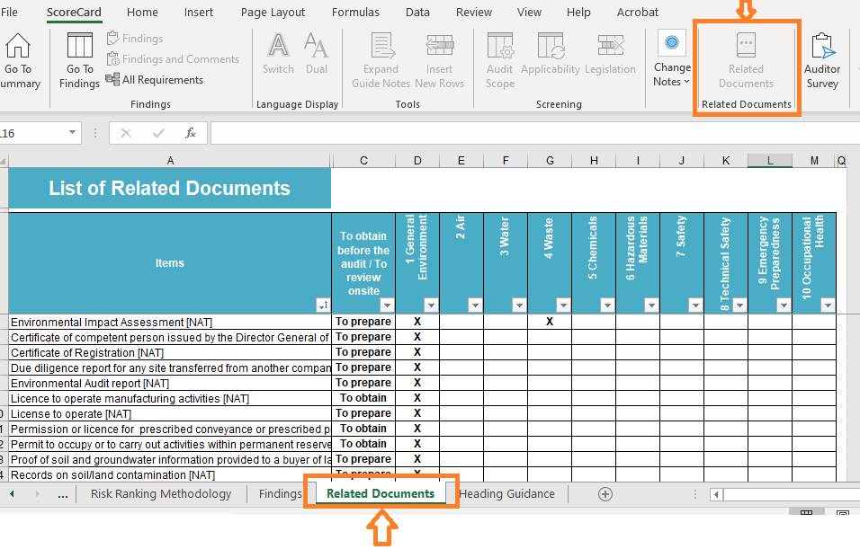
Task: Open Go To Findings button
Action: coord(79,60)
